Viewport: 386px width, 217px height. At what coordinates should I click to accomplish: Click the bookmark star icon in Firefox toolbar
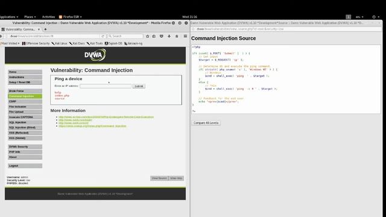pyautogui.click(x=147, y=36)
